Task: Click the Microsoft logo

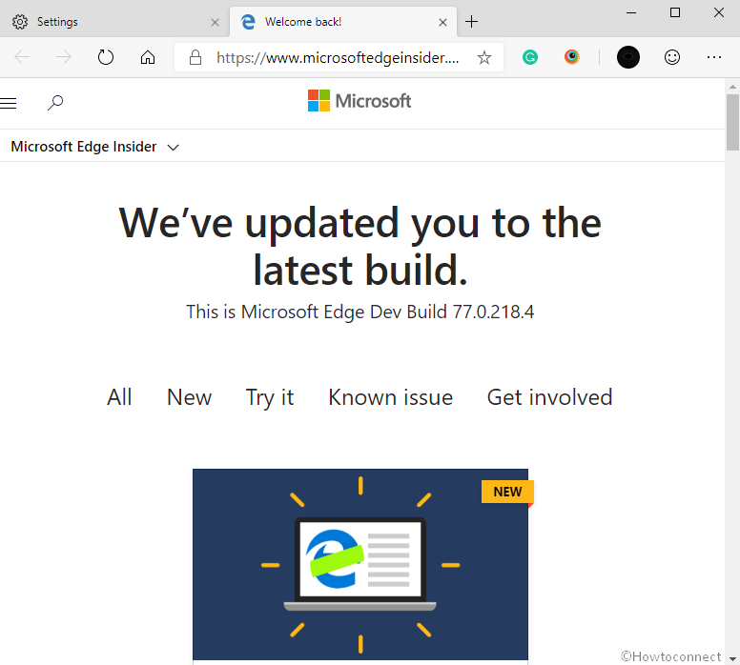Action: pos(360,101)
